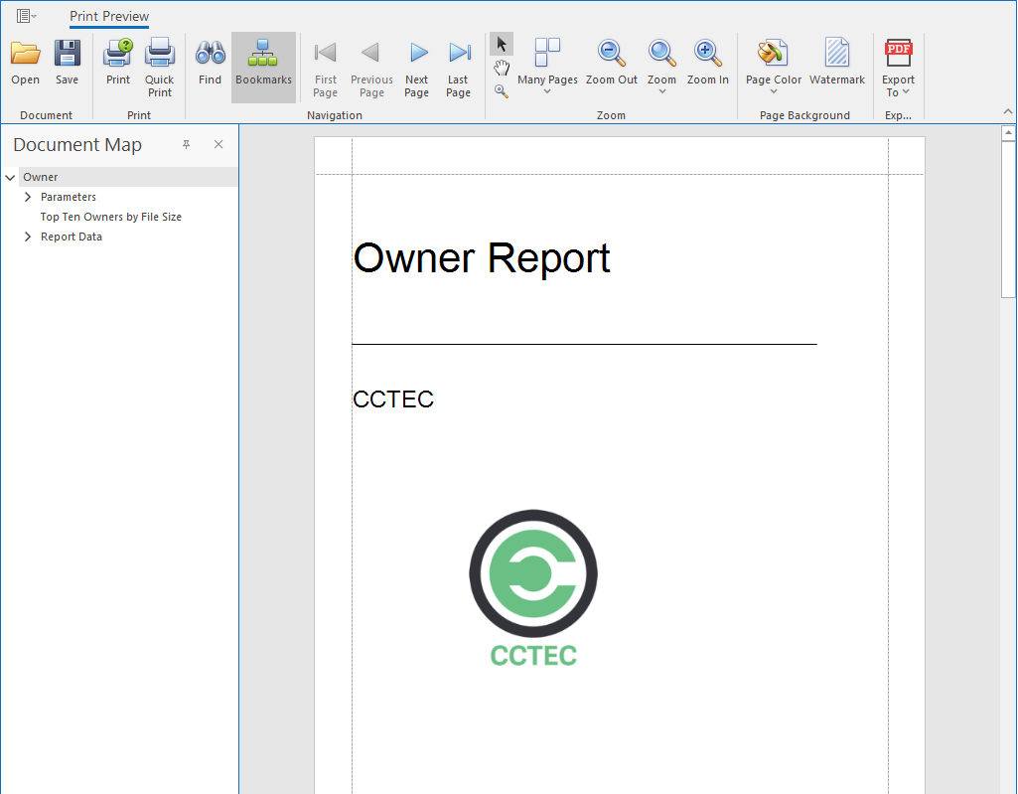The image size is (1018, 794).
Task: Select the magnifier marquee zoom tool
Action: pyautogui.click(x=501, y=90)
